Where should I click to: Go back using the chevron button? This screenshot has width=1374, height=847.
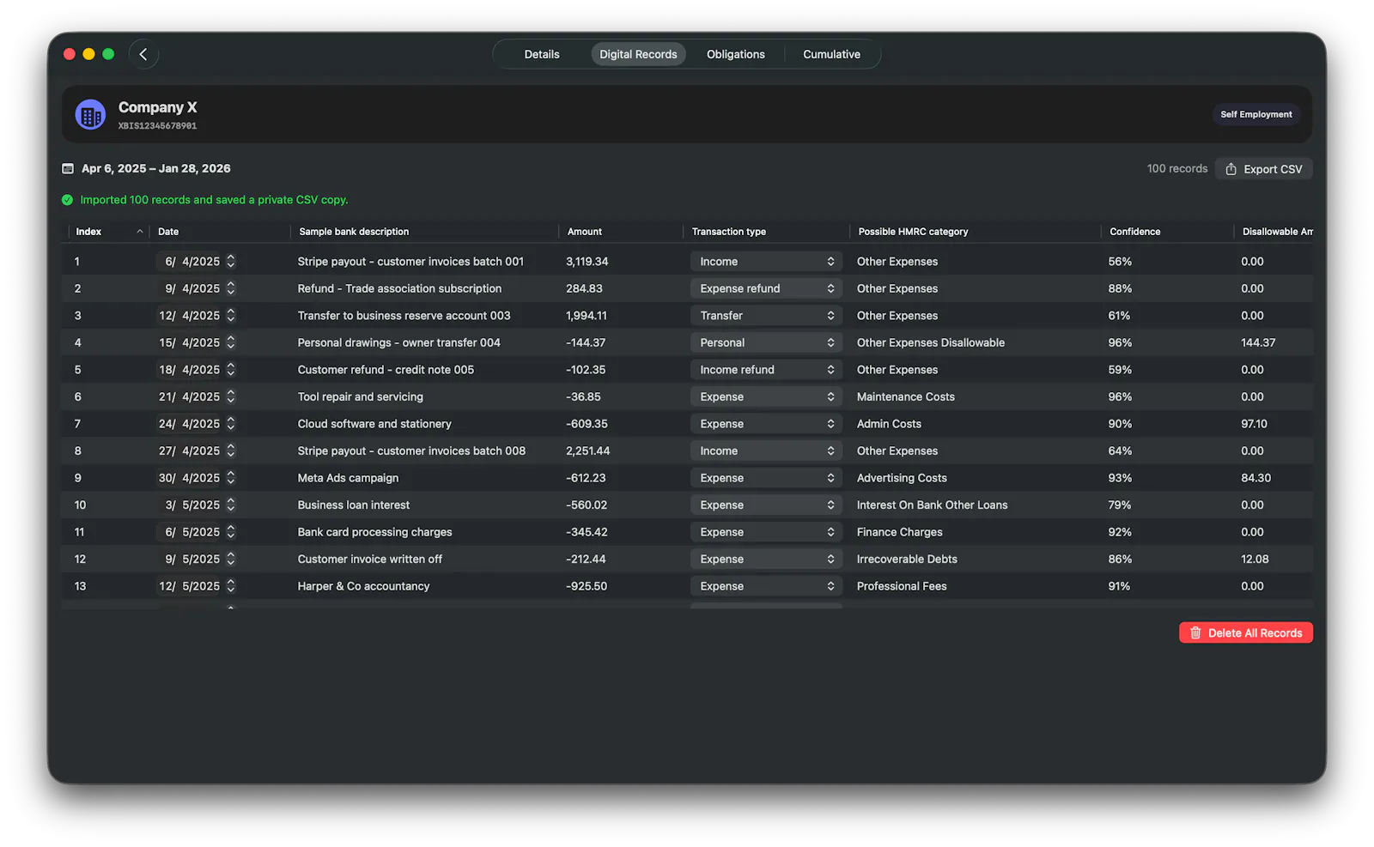[x=143, y=54]
